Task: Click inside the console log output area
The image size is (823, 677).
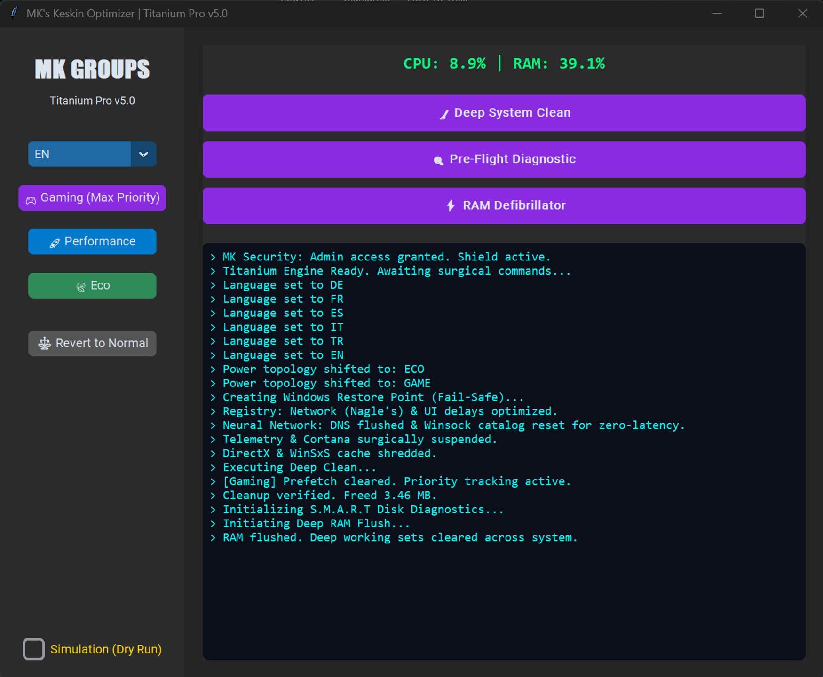Action: (x=504, y=451)
